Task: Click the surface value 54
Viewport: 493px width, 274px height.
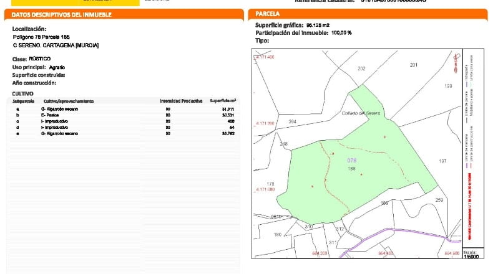Action: coord(232,128)
